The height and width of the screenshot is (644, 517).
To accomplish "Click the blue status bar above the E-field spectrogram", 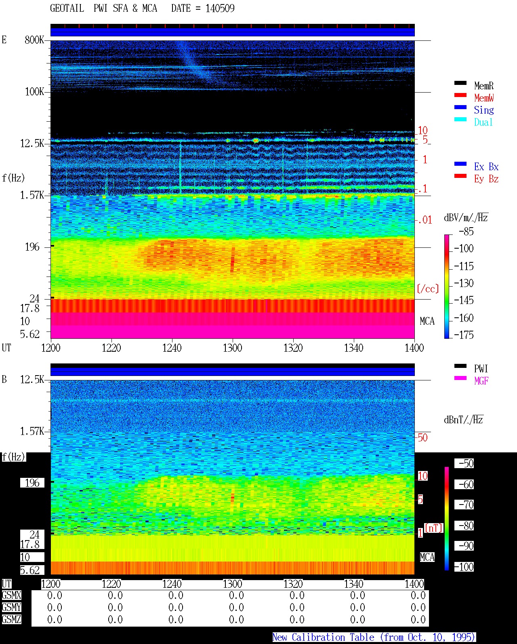I will pos(233,32).
